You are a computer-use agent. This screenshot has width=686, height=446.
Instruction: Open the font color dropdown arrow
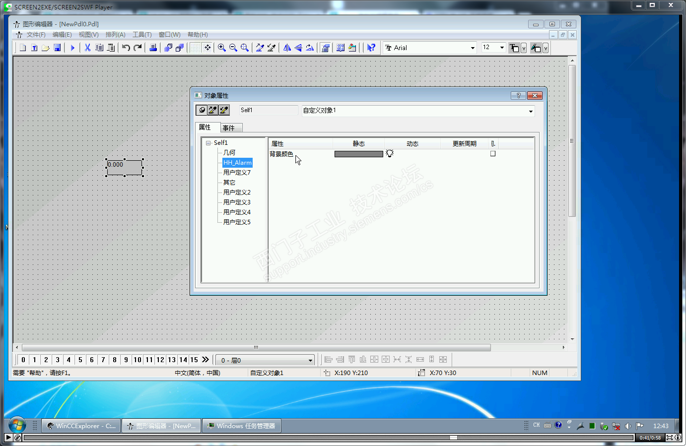pos(524,48)
